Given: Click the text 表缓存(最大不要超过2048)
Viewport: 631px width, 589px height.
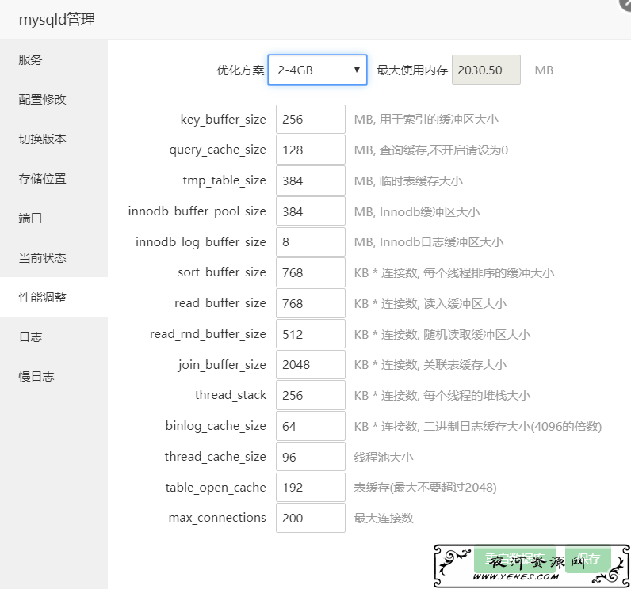Looking at the screenshot, I should 425,488.
